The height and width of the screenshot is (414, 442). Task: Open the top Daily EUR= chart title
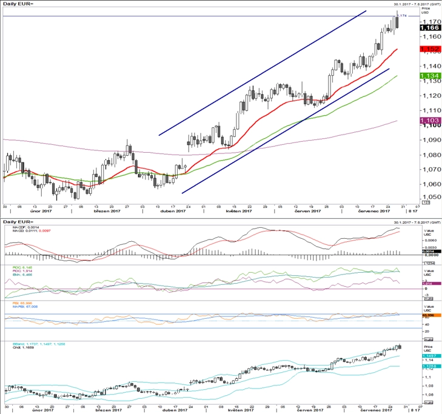[x=18, y=4]
